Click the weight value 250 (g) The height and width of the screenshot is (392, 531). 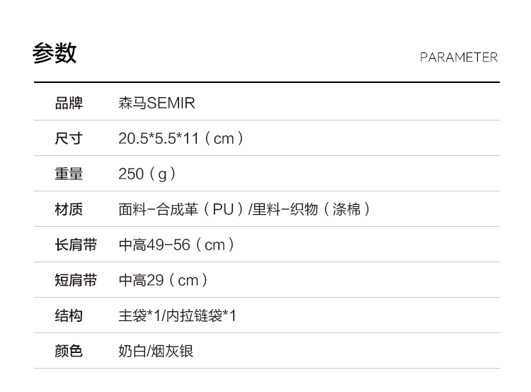point(147,174)
